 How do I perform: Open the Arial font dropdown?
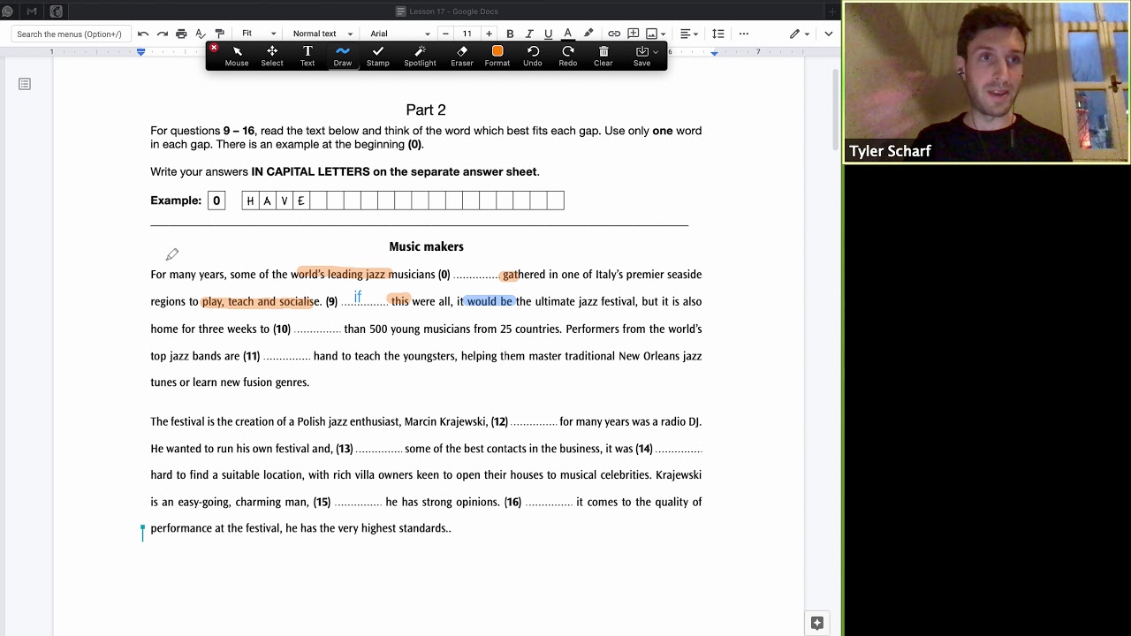(400, 34)
